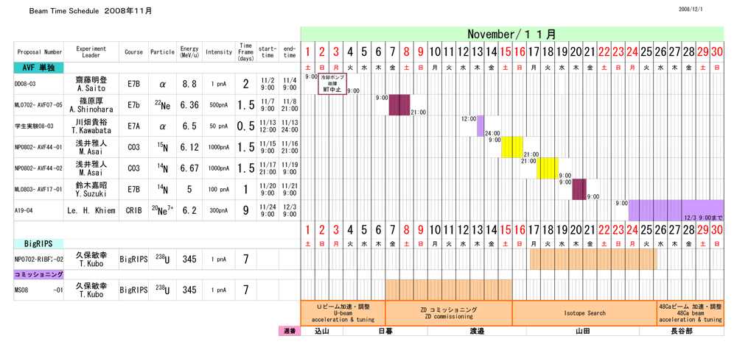Viewport: 737px width, 347px height.
Task: Click proposal 学生実験08-03
Action: pos(34,126)
